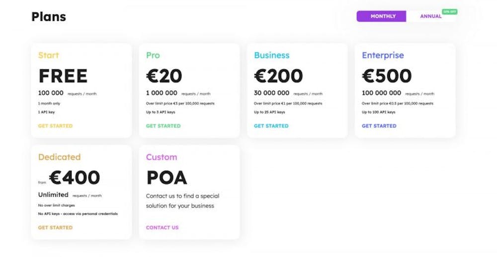Click Get Started on the Pro plan
This screenshot has width=497, height=257.
163,126
